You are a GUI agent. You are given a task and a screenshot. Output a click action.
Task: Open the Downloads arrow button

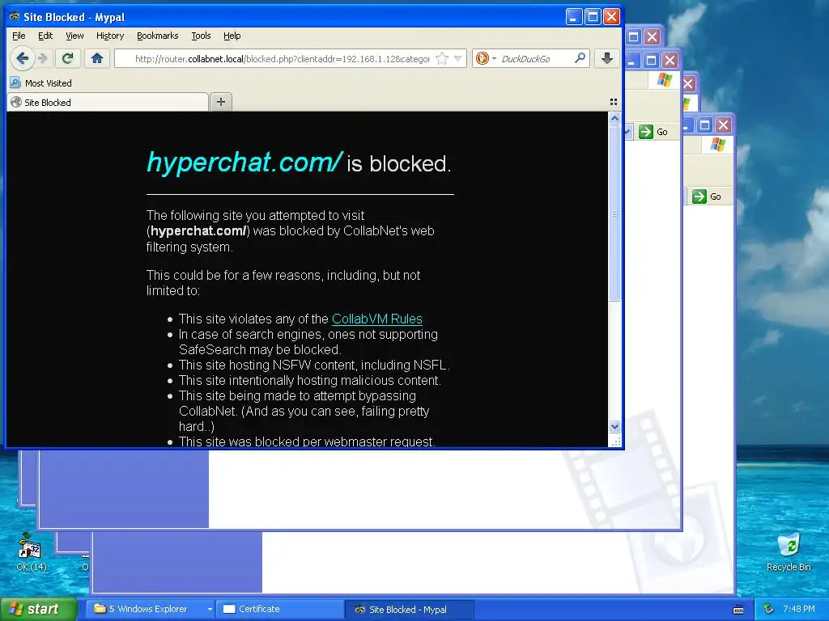click(x=607, y=58)
